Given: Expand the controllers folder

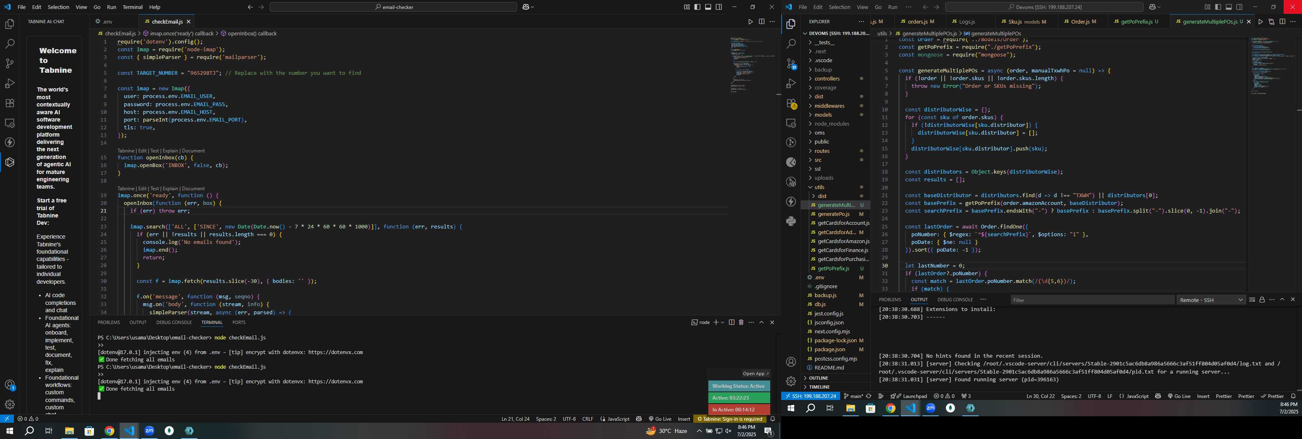Looking at the screenshot, I should [x=836, y=79].
